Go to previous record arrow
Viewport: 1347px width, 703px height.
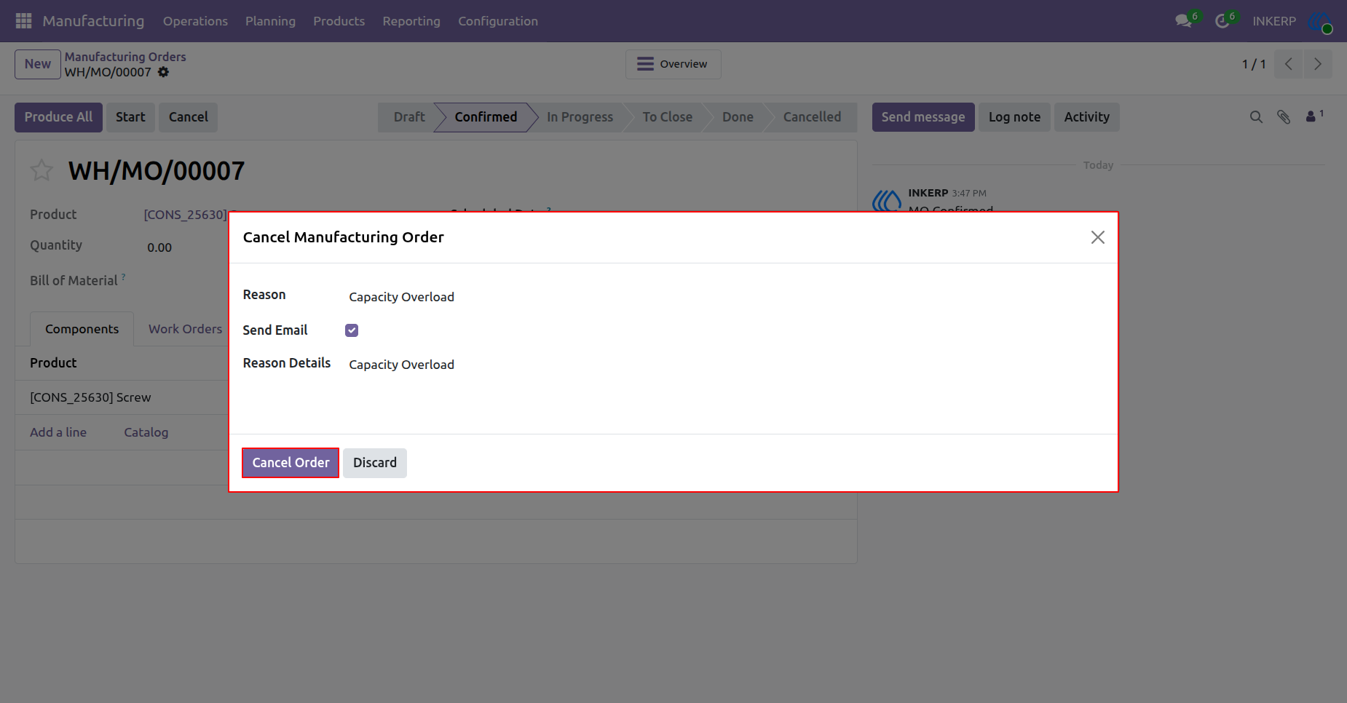(x=1289, y=64)
